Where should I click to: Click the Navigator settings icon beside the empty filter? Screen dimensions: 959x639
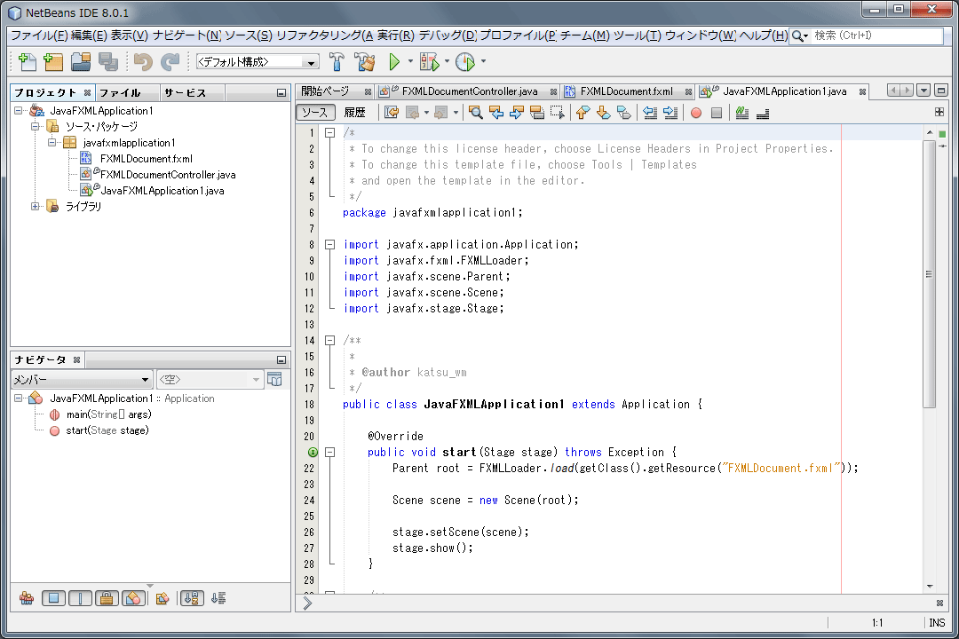(275, 380)
